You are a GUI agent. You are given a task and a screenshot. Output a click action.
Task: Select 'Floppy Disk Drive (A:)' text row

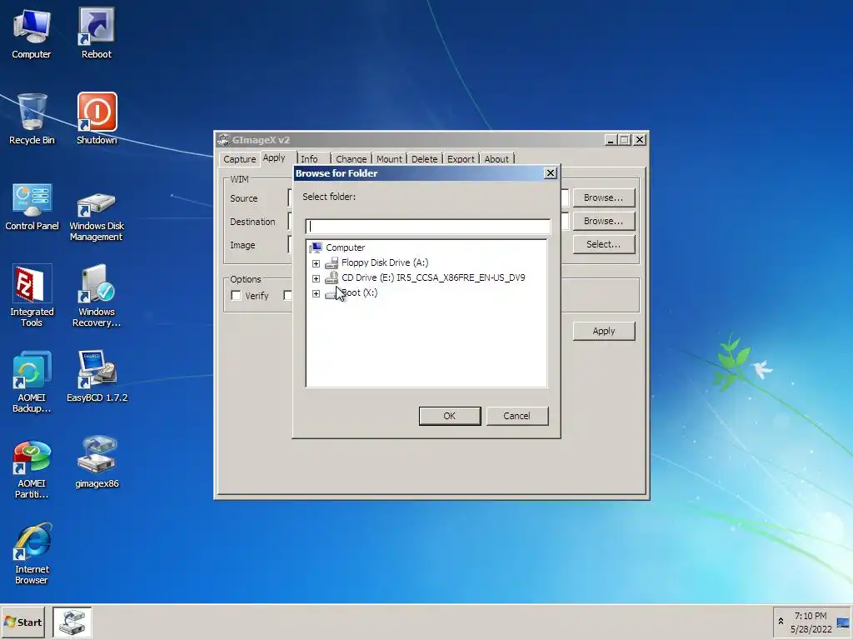tap(385, 262)
